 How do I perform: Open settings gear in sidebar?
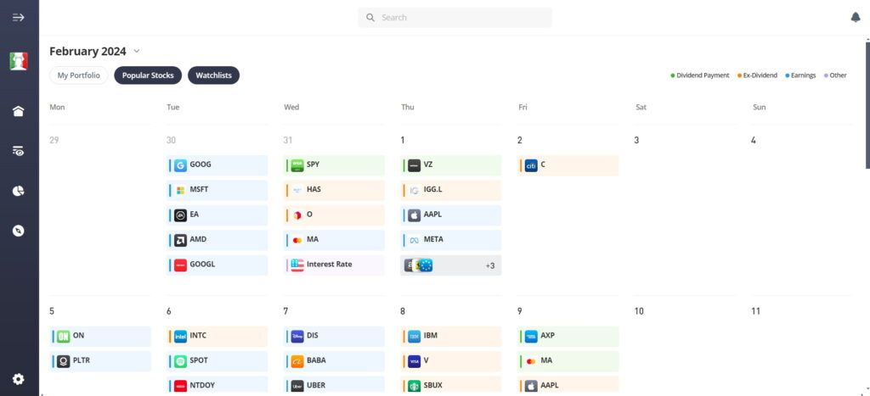click(x=19, y=379)
